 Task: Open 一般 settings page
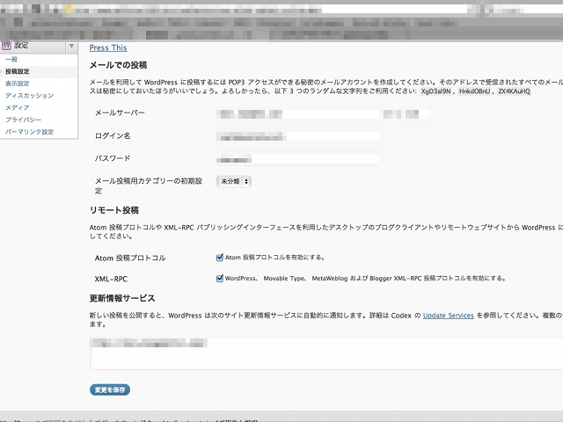pos(11,60)
